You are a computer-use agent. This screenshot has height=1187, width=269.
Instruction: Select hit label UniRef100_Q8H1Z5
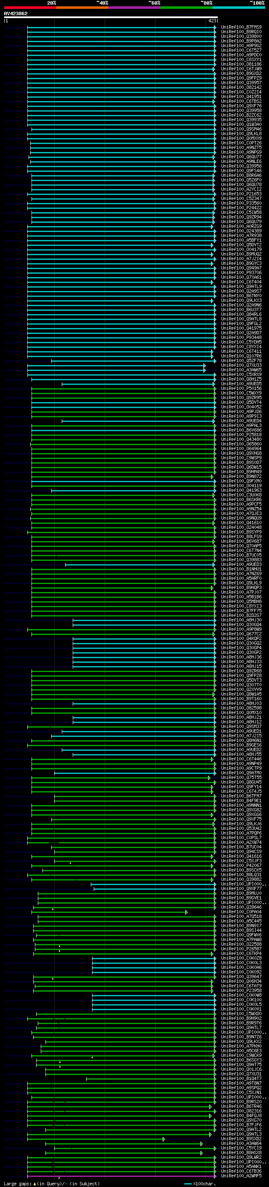tap(241, 379)
